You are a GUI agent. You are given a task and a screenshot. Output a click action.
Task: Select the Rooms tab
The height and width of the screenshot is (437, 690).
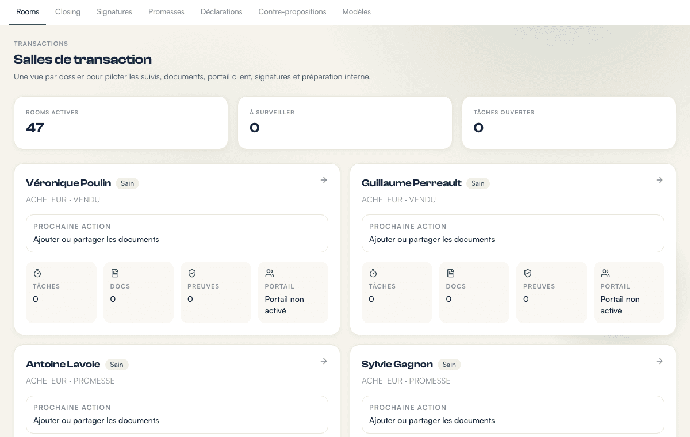pos(28,11)
